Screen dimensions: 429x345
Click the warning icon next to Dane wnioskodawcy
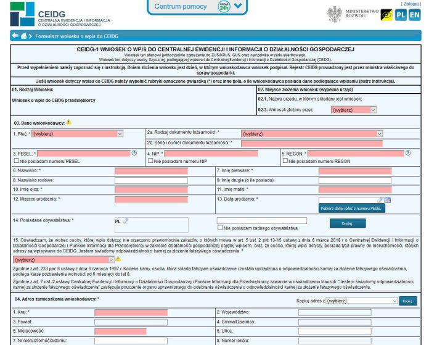(x=69, y=122)
